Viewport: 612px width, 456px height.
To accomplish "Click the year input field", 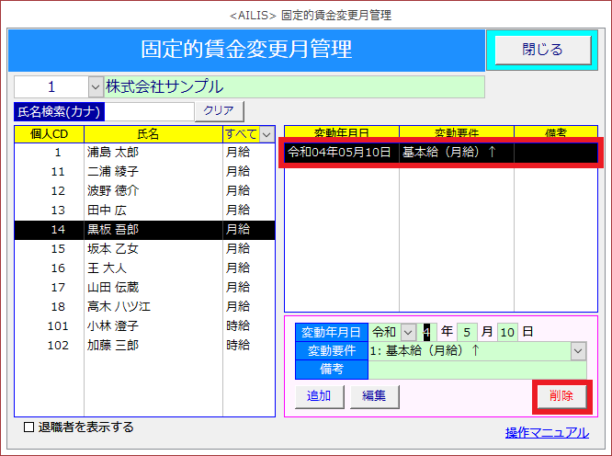I will point(425,332).
